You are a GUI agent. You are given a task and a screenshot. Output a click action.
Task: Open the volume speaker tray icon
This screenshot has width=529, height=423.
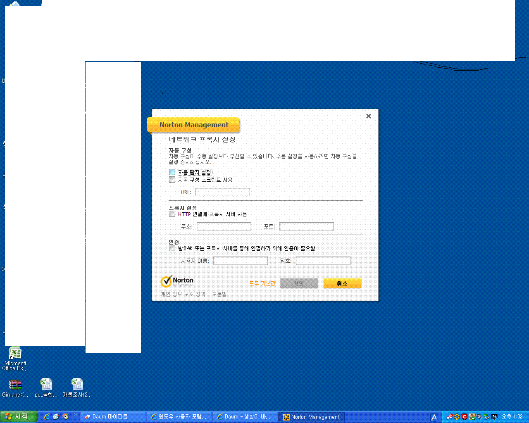[x=479, y=417]
